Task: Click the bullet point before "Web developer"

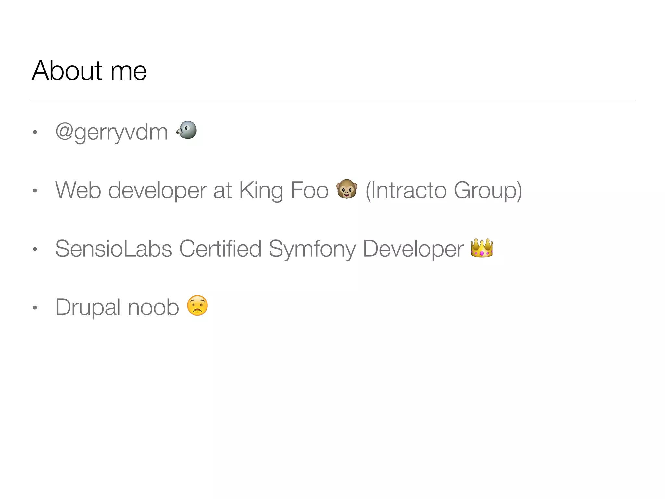Action: click(x=35, y=191)
